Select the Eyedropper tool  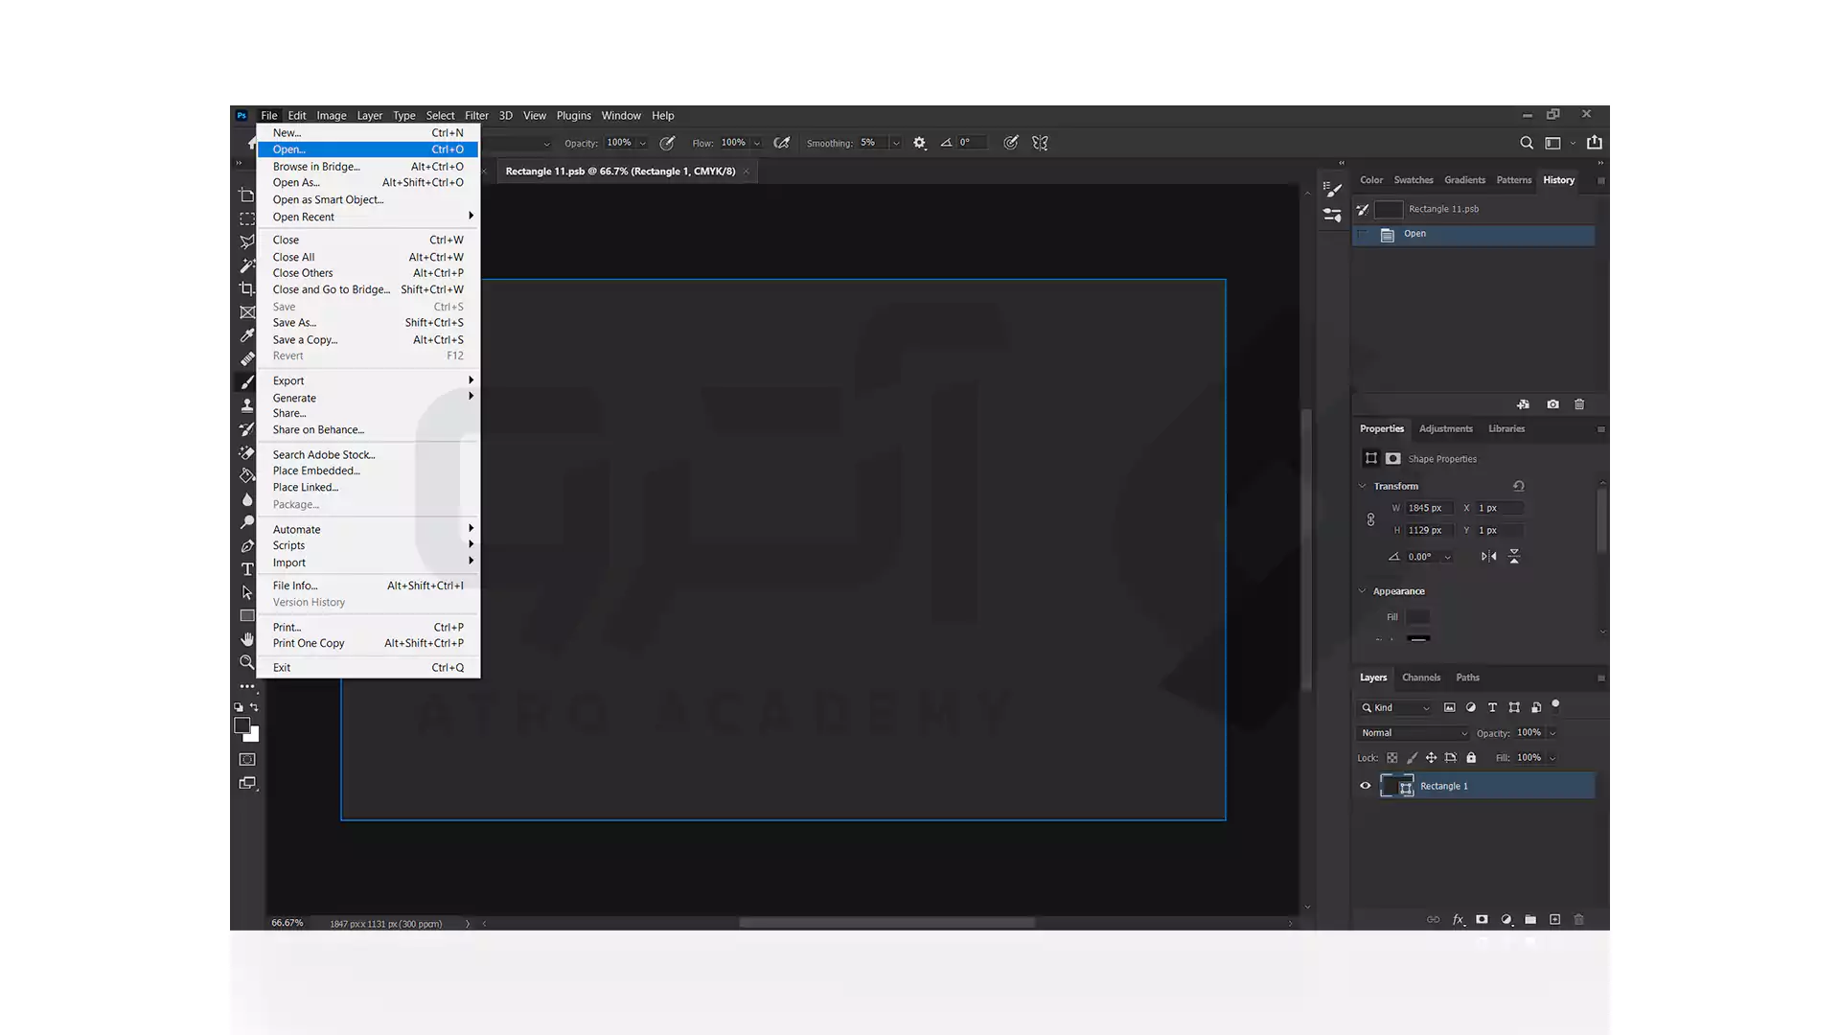click(247, 335)
